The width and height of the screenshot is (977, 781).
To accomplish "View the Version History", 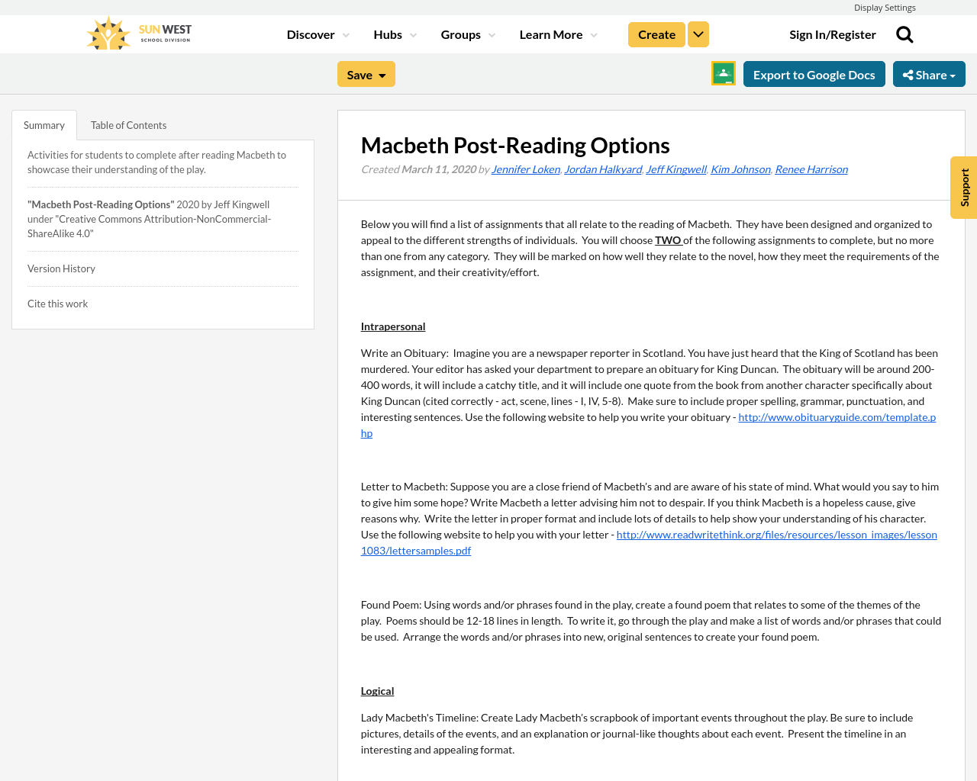I will 61,268.
